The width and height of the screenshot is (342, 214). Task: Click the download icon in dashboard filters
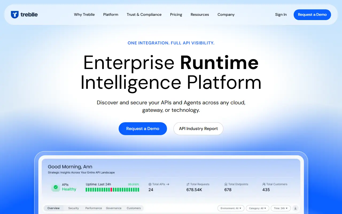(x=295, y=208)
